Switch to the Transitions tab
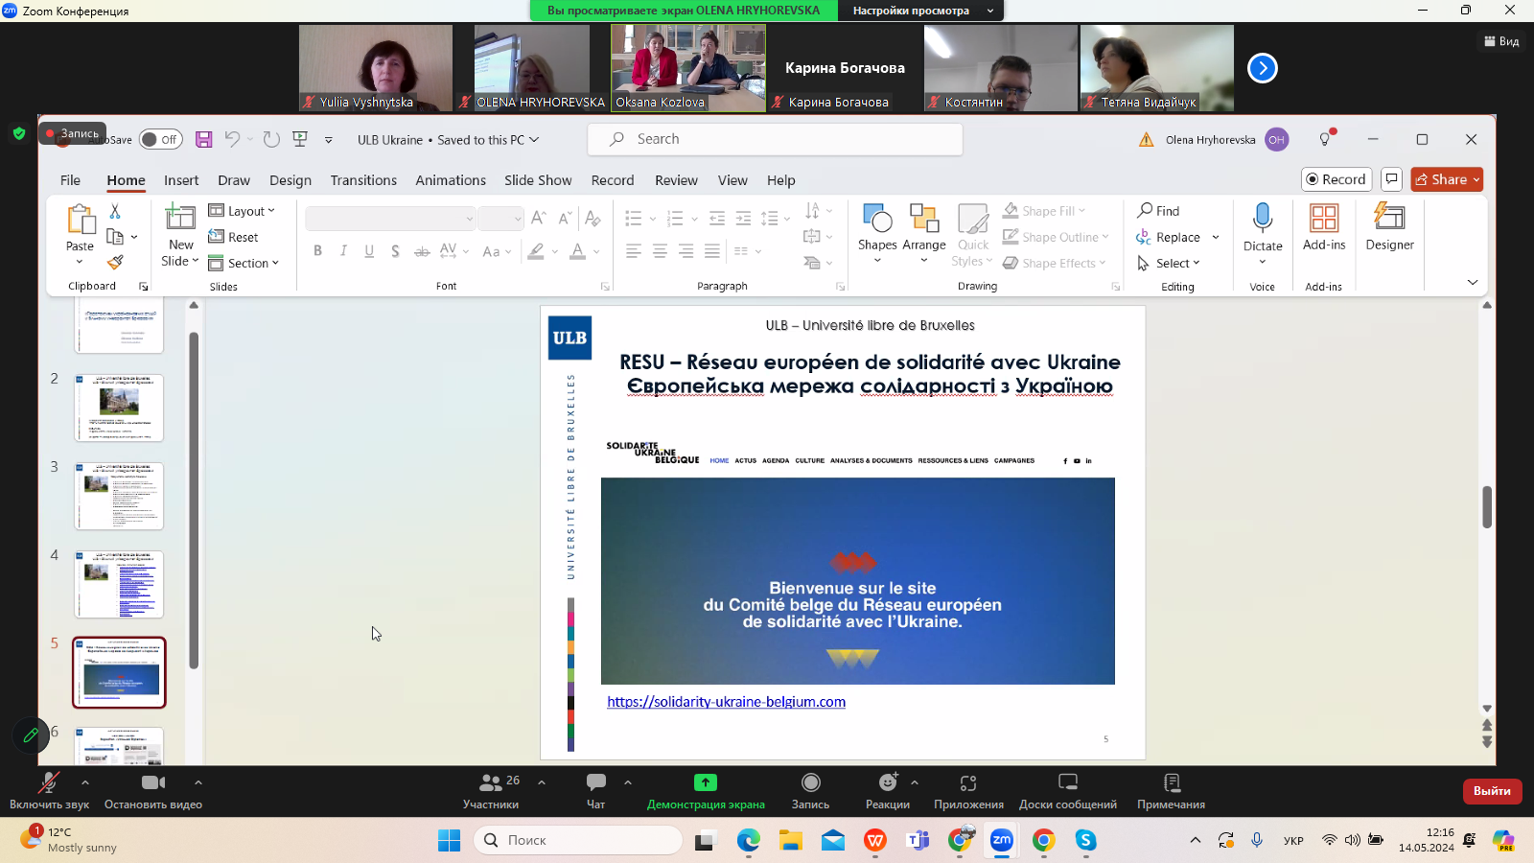Screen dimensions: 1534x863 click(363, 180)
